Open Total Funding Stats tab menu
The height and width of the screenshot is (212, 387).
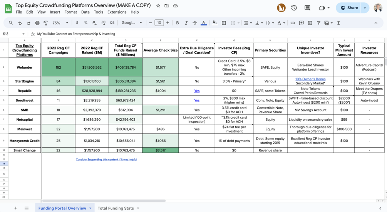tap(138, 208)
